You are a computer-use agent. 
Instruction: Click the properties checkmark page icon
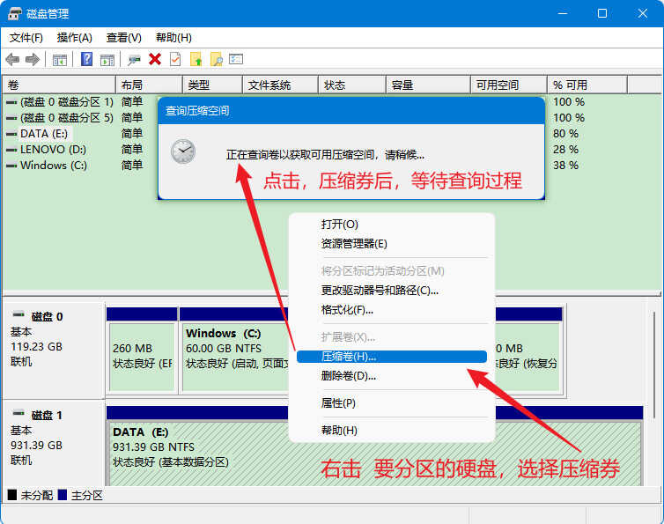coord(175,59)
